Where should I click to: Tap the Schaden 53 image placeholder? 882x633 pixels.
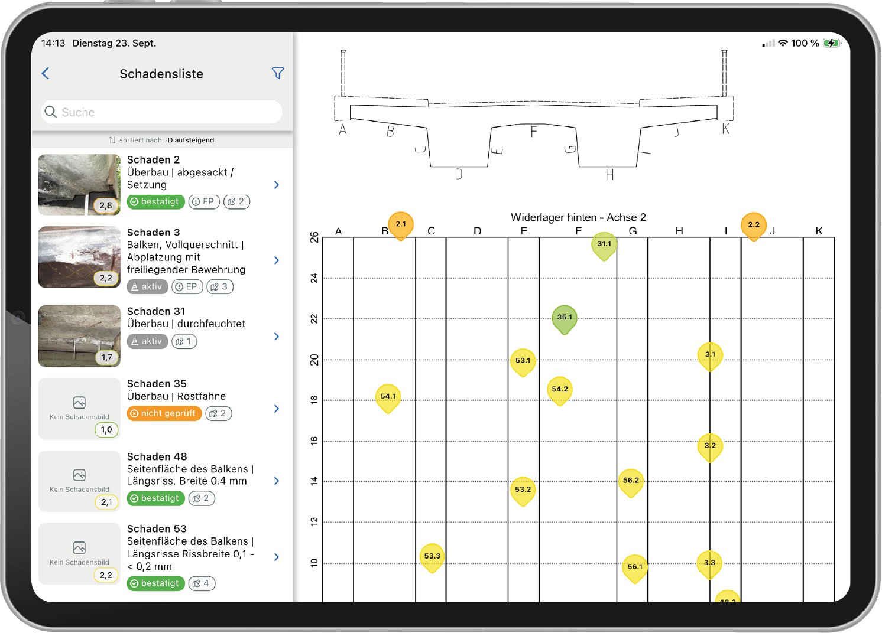click(x=79, y=554)
